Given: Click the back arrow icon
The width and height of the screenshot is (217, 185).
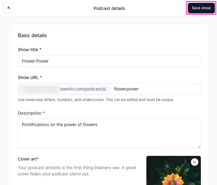Looking at the screenshot, I should [9, 8].
